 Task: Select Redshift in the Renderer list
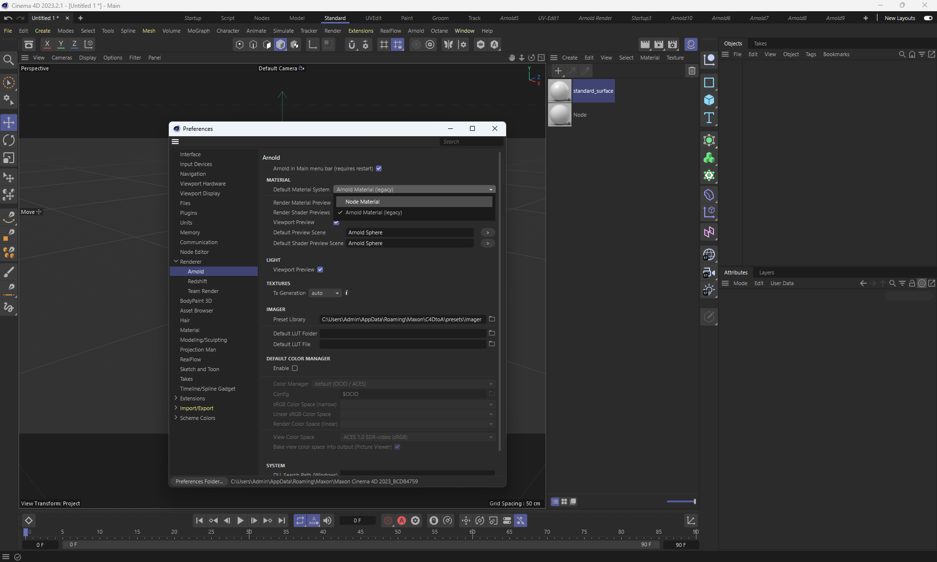[197, 281]
